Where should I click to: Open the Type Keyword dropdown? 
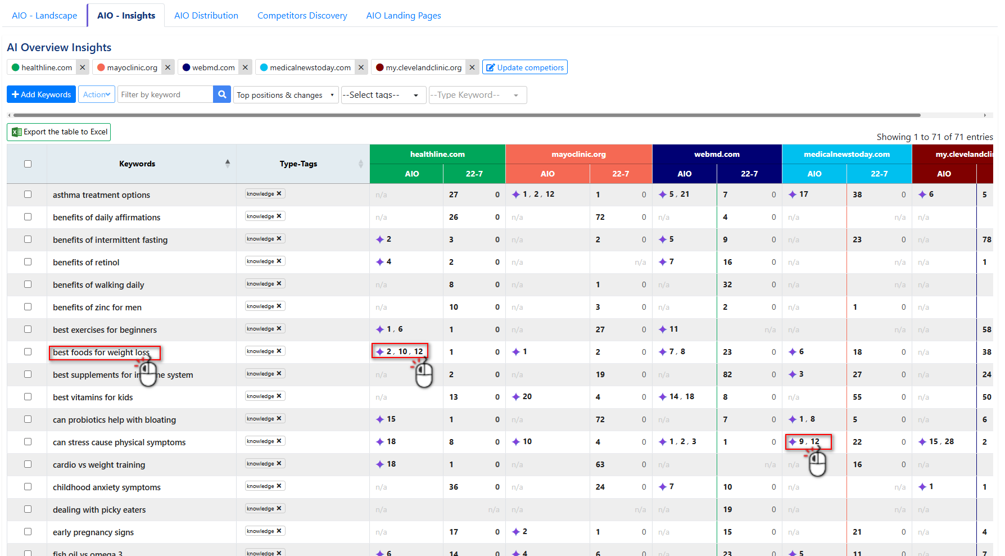click(477, 95)
